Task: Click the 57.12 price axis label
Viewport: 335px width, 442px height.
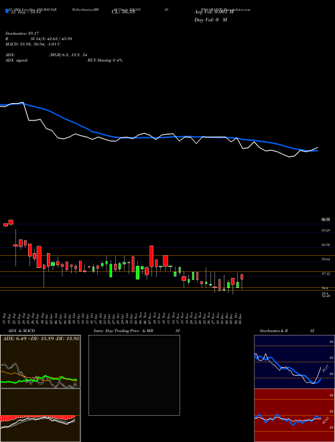Action: (x=326, y=274)
